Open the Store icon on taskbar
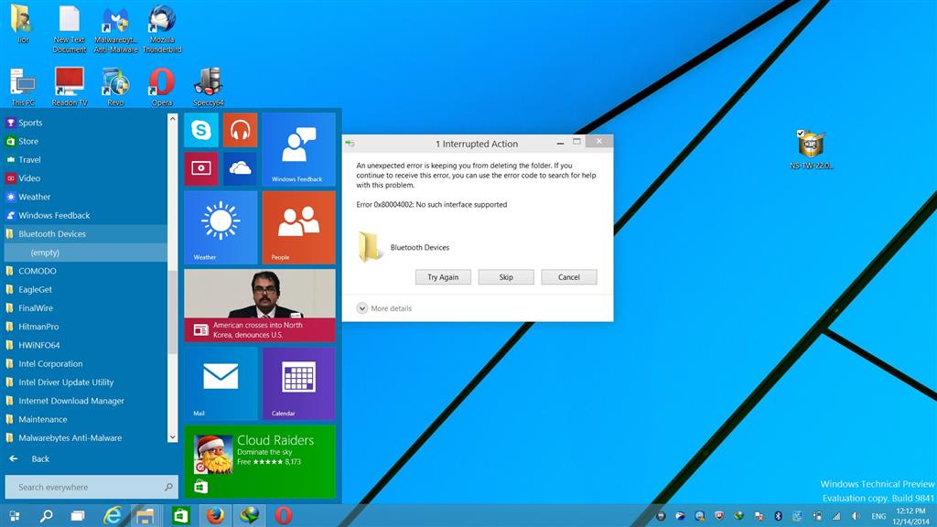937x527 pixels. tap(180, 515)
